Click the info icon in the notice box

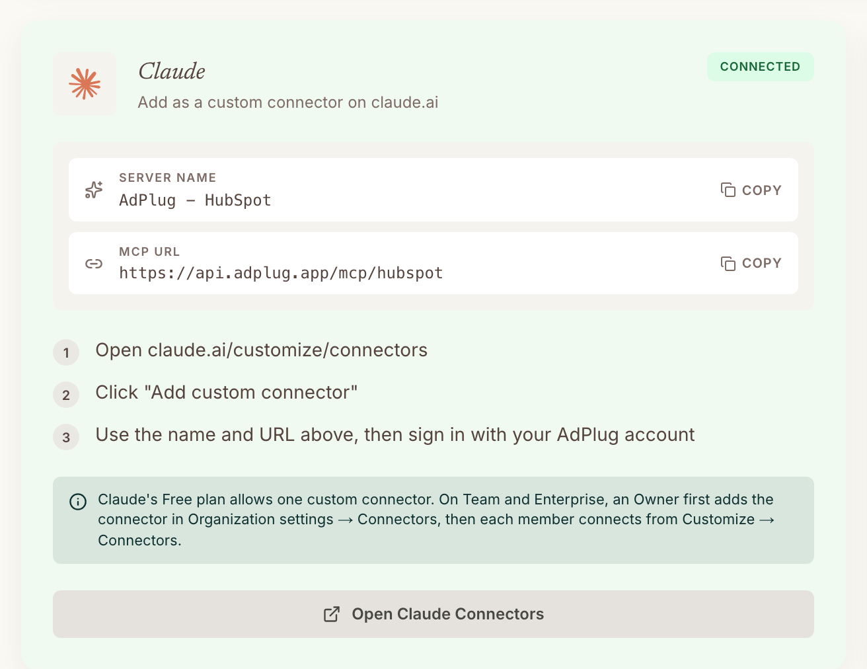(x=78, y=502)
